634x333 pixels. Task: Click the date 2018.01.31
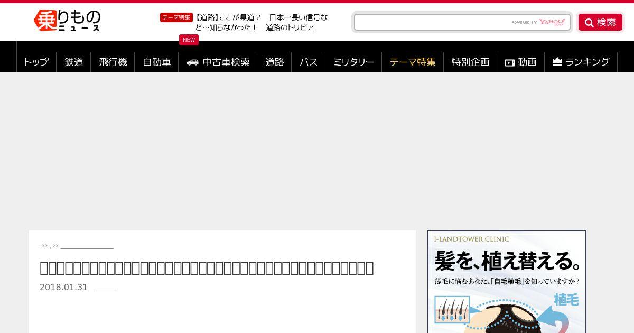click(63, 288)
